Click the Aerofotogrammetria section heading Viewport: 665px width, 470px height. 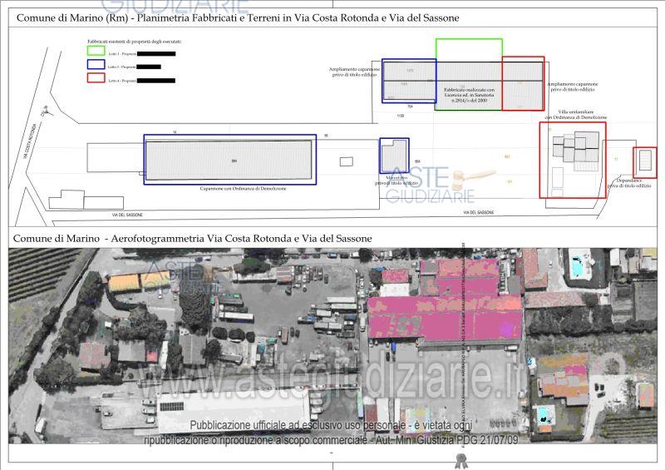pyautogui.click(x=193, y=239)
